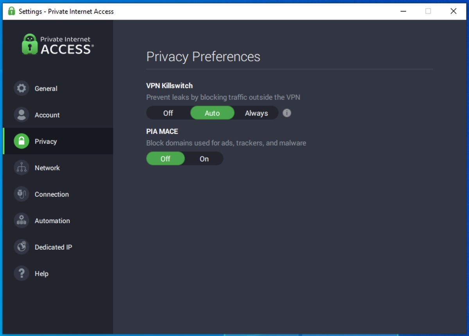Click the Account person icon
This screenshot has width=469, height=336.
(x=21, y=115)
